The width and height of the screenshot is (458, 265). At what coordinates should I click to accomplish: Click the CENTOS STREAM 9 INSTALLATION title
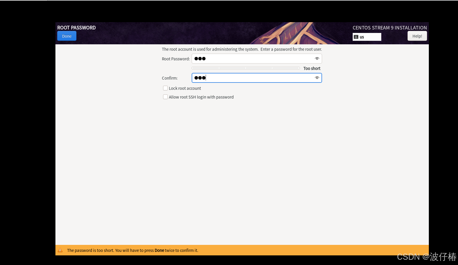390,28
